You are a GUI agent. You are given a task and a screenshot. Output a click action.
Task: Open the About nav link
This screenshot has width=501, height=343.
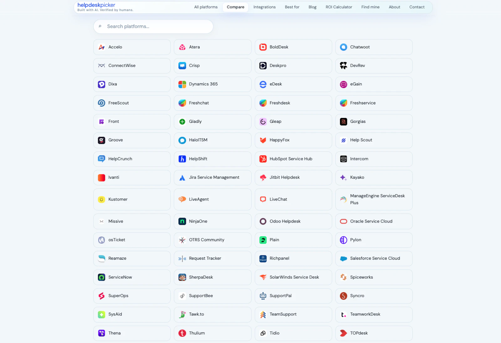pyautogui.click(x=395, y=7)
